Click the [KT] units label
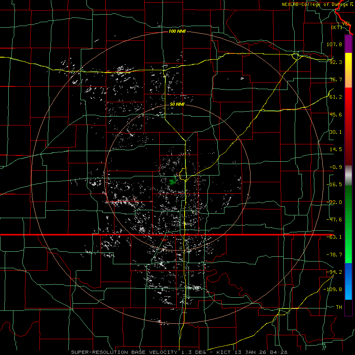This screenshot has width=355, height=355. pyautogui.click(x=337, y=27)
